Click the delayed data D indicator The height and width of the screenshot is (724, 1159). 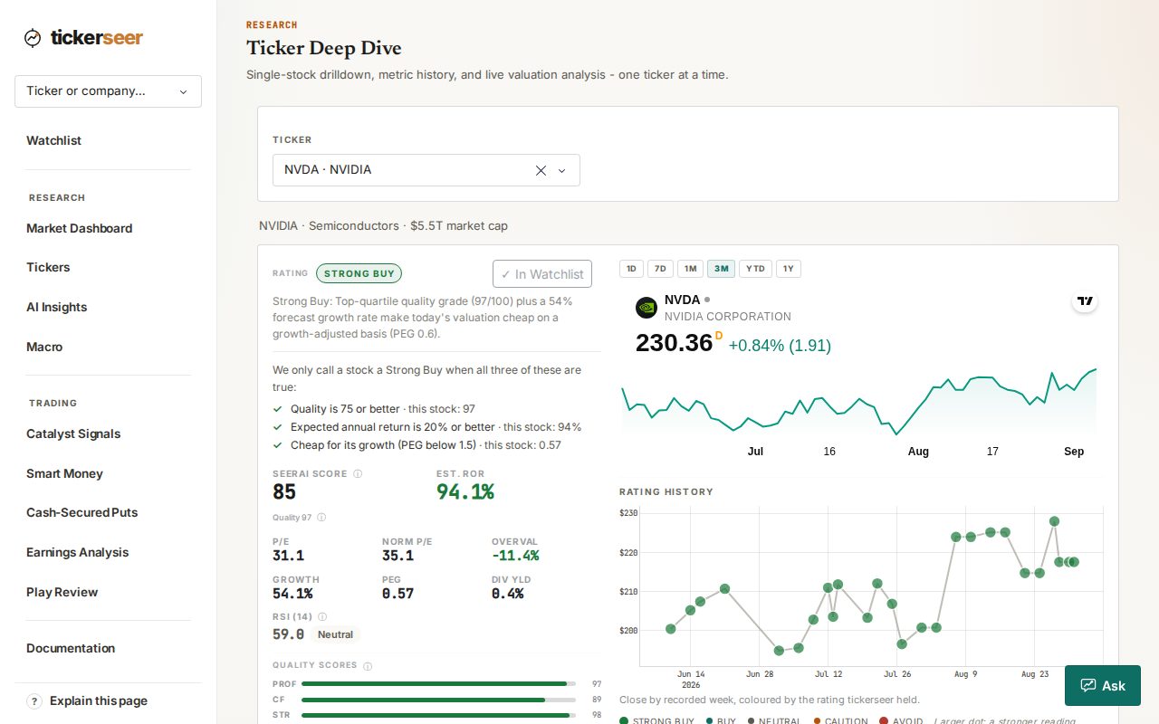tap(719, 336)
